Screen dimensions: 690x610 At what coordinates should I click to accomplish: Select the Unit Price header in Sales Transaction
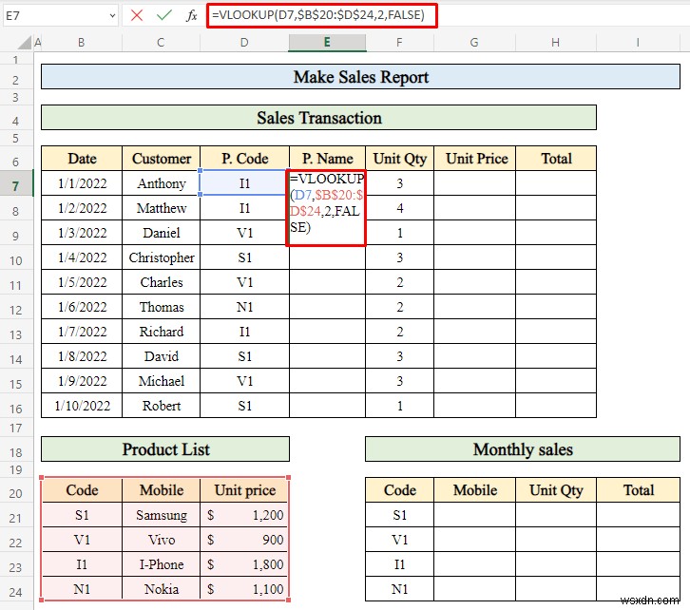(x=474, y=159)
